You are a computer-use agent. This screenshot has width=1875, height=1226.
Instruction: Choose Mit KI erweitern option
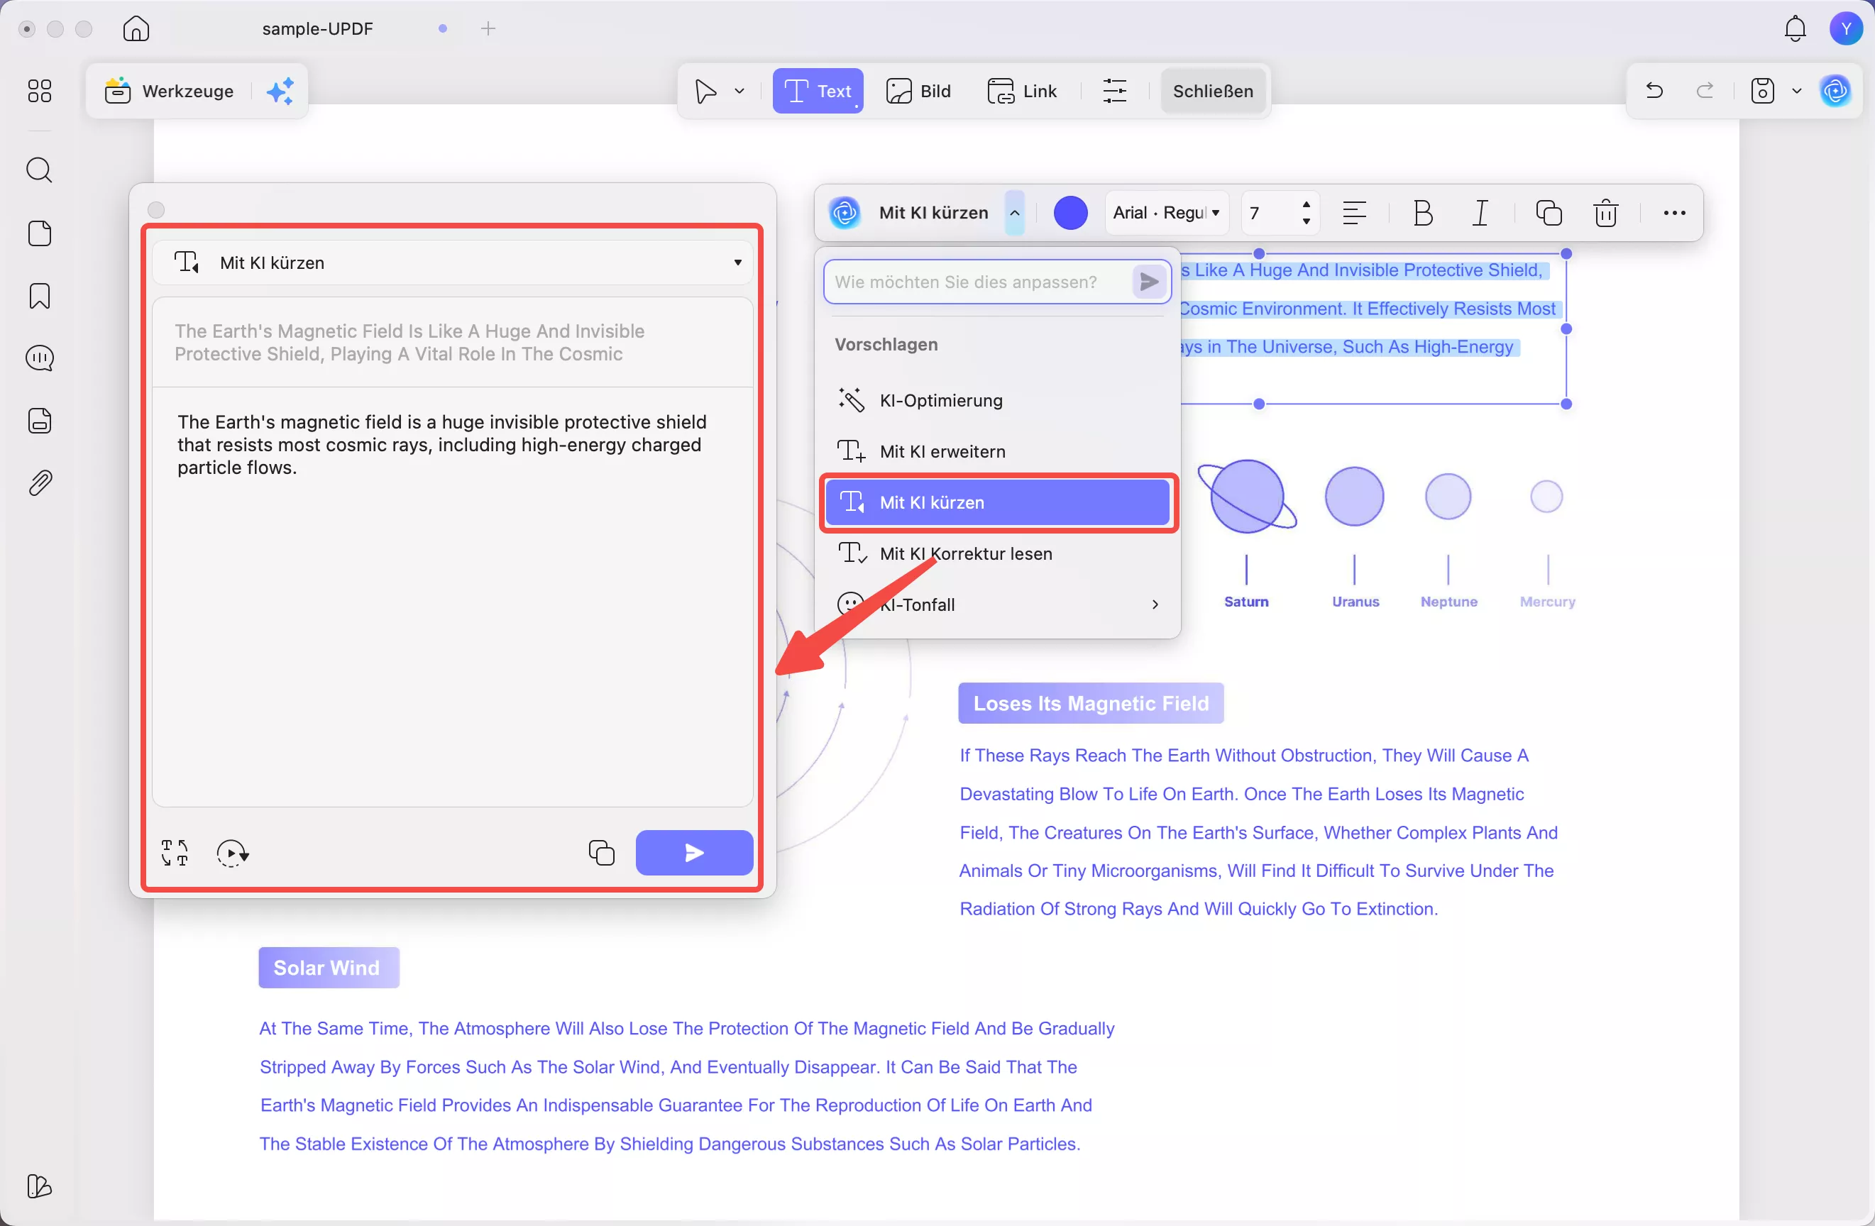[942, 452]
